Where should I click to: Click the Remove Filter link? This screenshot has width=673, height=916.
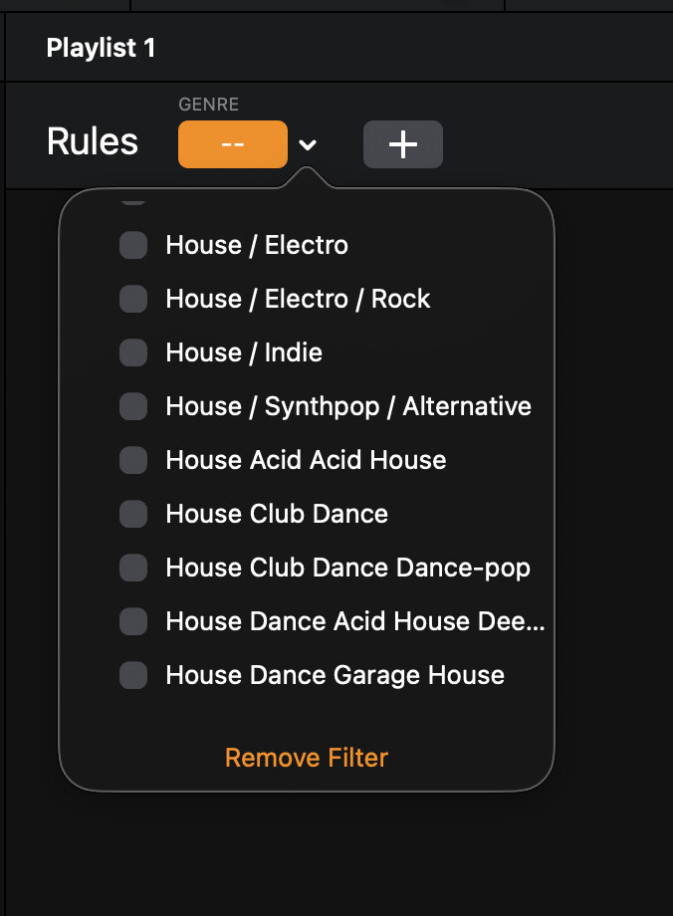[x=307, y=758]
